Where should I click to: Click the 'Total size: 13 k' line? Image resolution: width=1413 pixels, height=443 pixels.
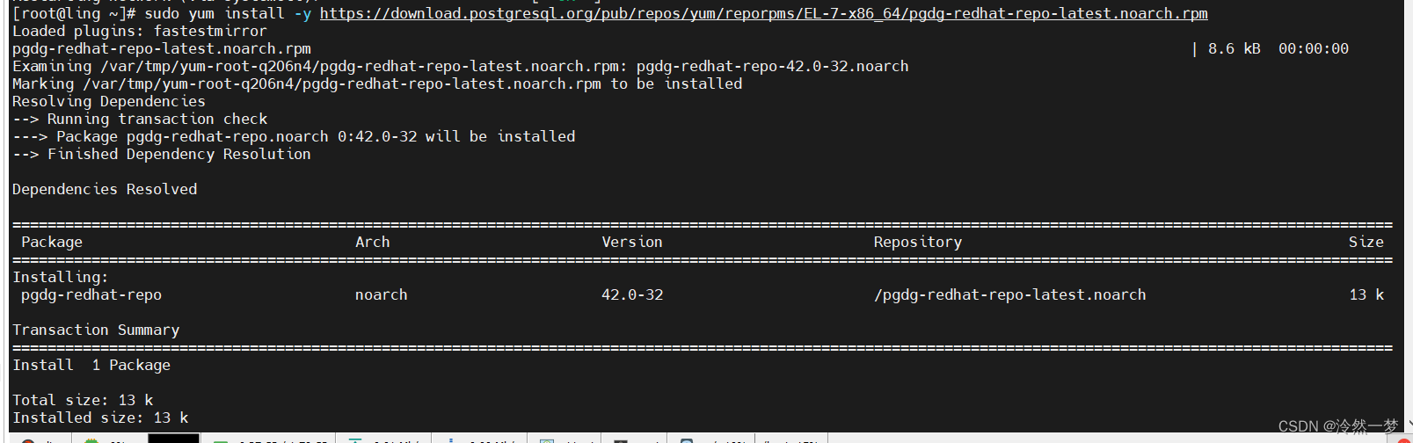(x=83, y=400)
